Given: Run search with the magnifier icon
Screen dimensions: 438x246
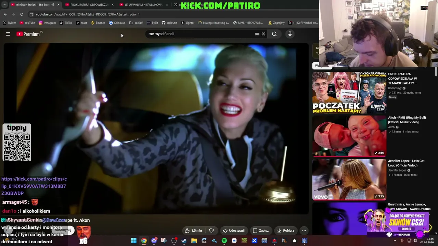Looking at the screenshot, I should point(274,34).
